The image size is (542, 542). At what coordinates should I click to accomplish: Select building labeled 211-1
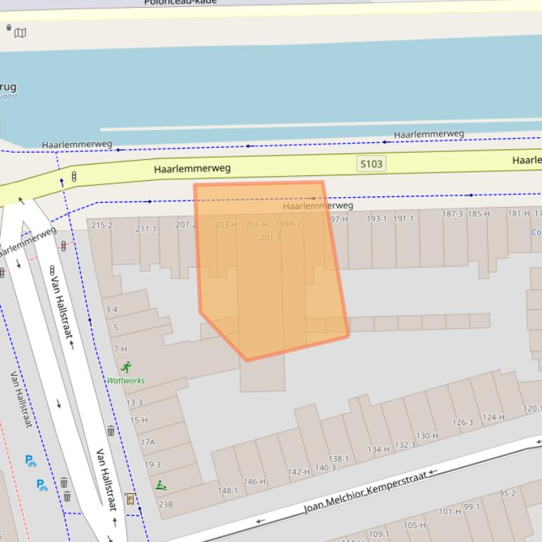[146, 229]
